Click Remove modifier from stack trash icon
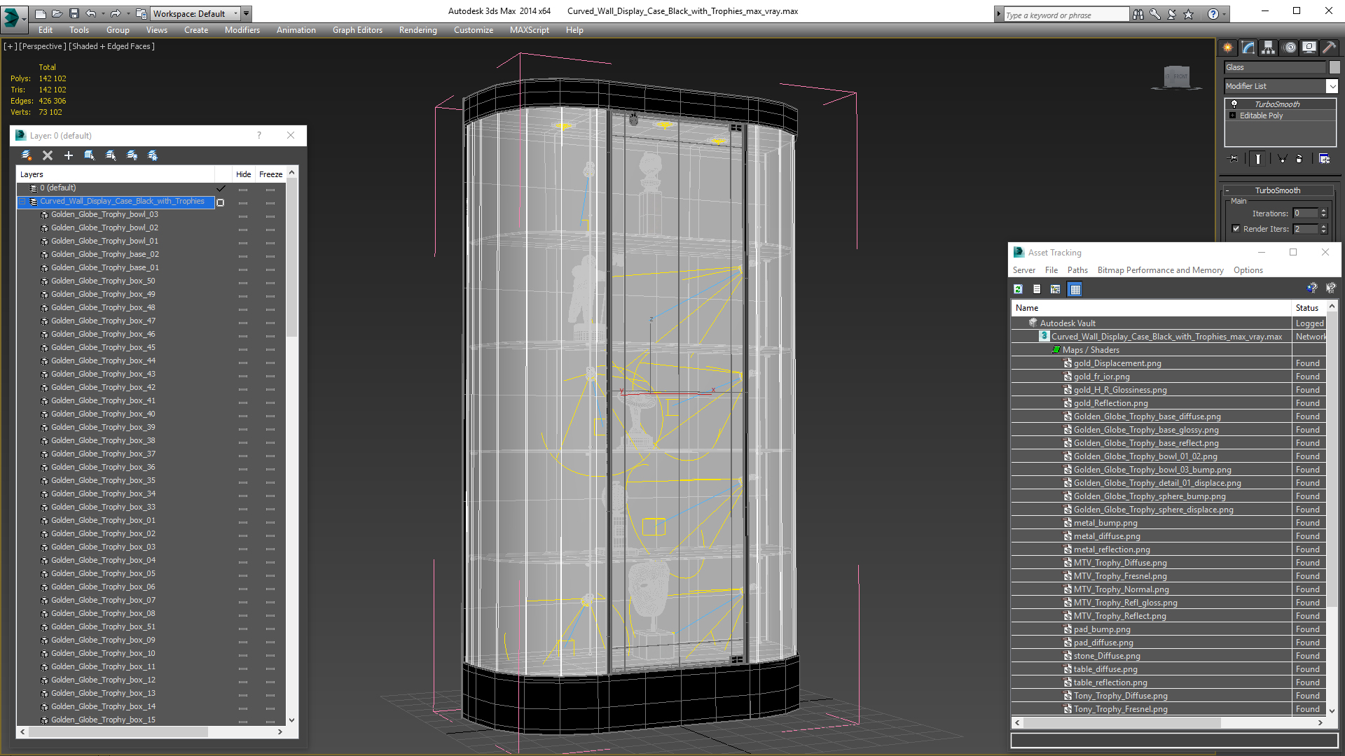1345x756 pixels. pyautogui.click(x=1299, y=159)
